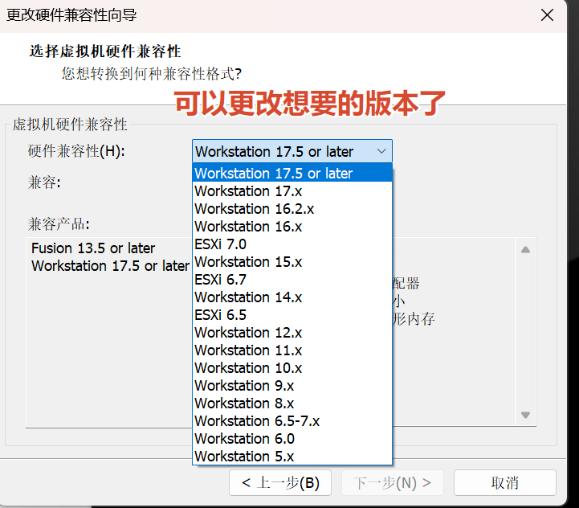Choose Workstation 16.2.x option
579x508 pixels.
pyautogui.click(x=292, y=209)
